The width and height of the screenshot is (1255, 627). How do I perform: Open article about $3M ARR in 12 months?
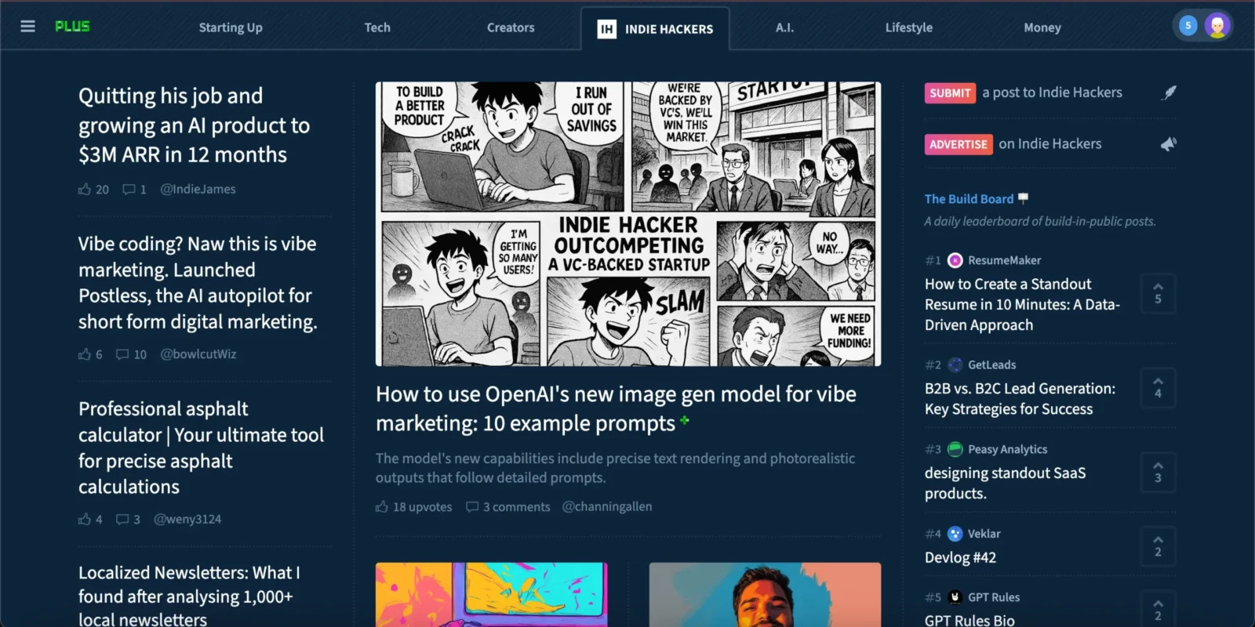[x=194, y=125]
